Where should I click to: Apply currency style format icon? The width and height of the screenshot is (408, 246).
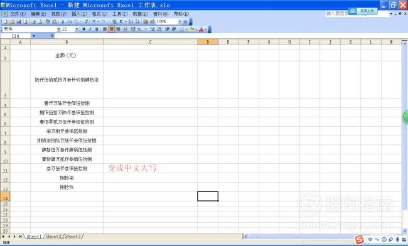click(133, 29)
